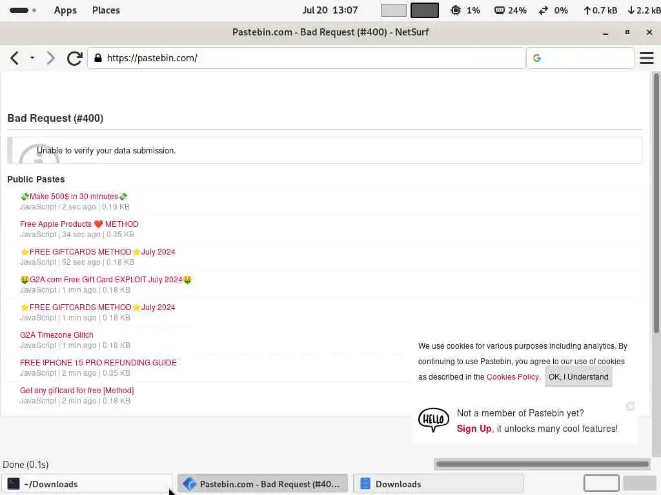Close the NetSurf window
Image resolution: width=661 pixels, height=495 pixels.
(649, 32)
